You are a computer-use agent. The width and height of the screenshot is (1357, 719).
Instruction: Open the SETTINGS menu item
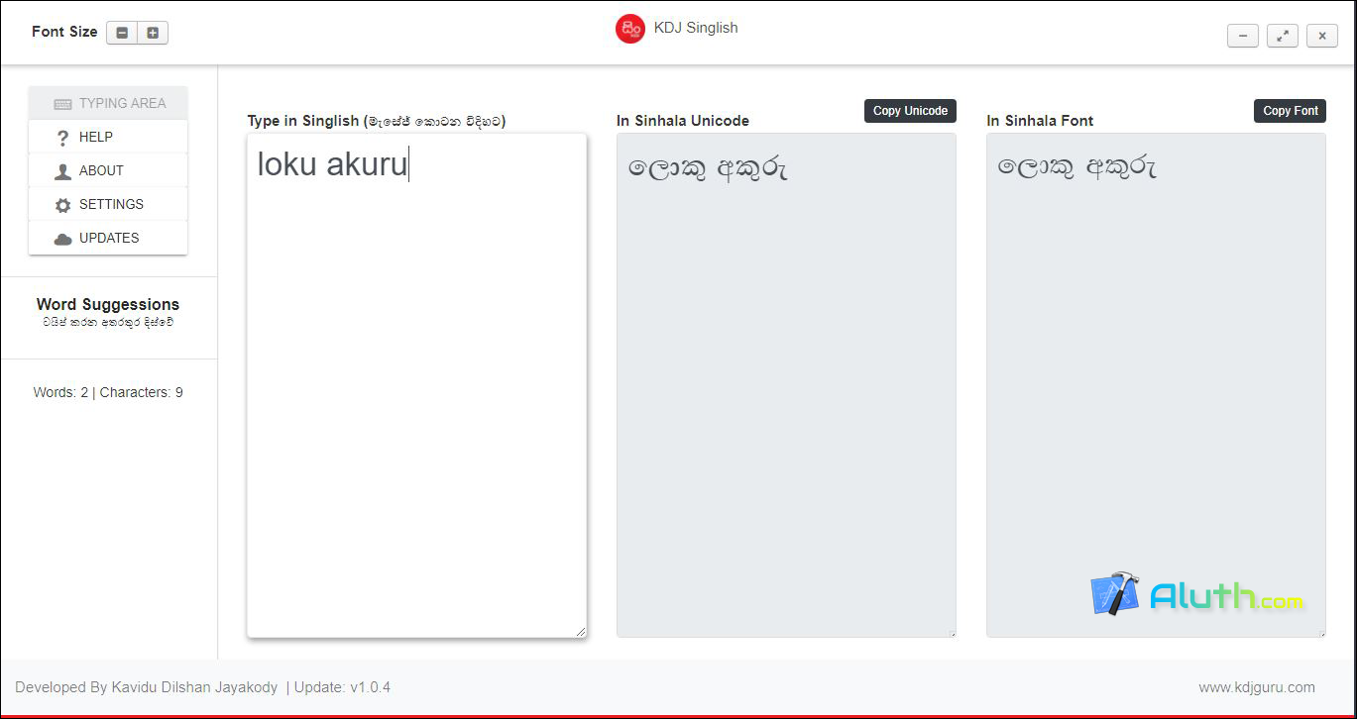point(108,204)
